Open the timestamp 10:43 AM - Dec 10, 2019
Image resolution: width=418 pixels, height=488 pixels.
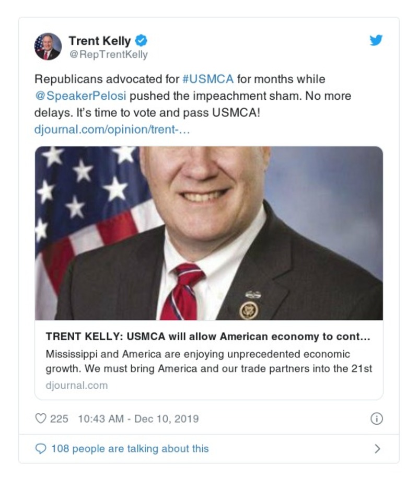(138, 419)
